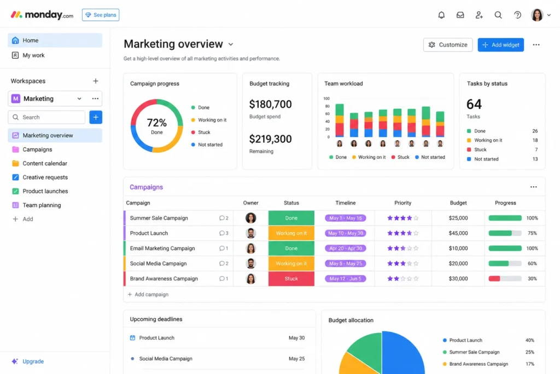Click the monday.com logo

42,15
